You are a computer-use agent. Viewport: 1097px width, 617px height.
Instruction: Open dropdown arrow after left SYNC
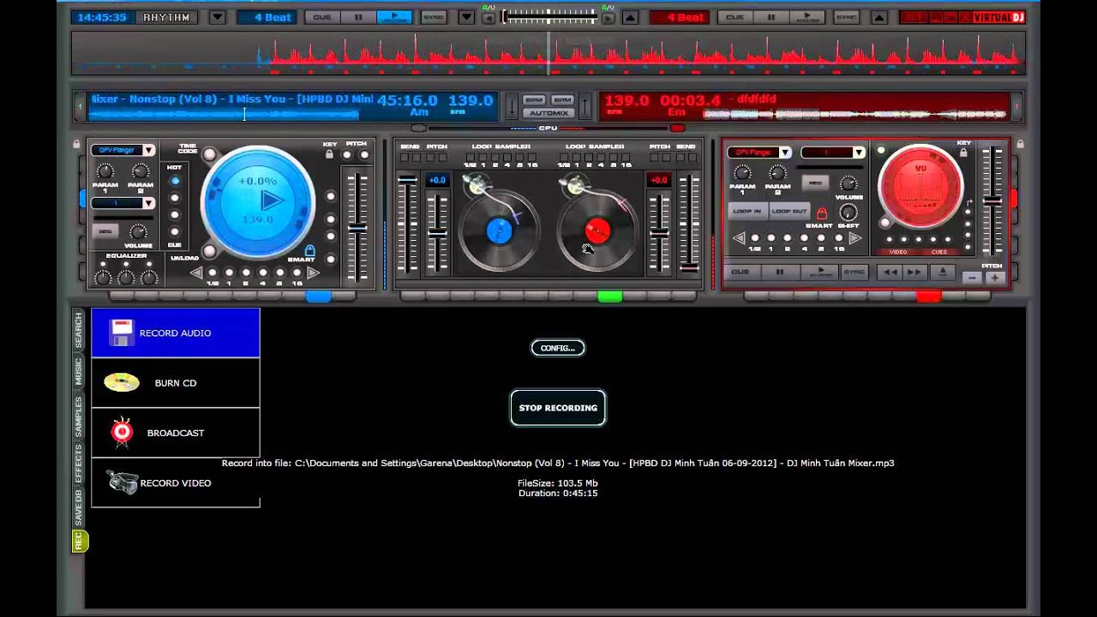466,17
